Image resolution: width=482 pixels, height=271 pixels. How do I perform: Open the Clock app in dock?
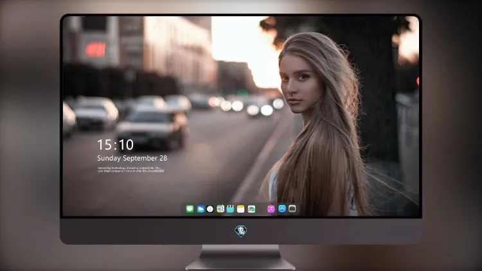(210, 209)
